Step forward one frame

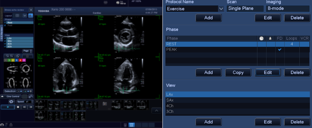[x=31, y=107]
